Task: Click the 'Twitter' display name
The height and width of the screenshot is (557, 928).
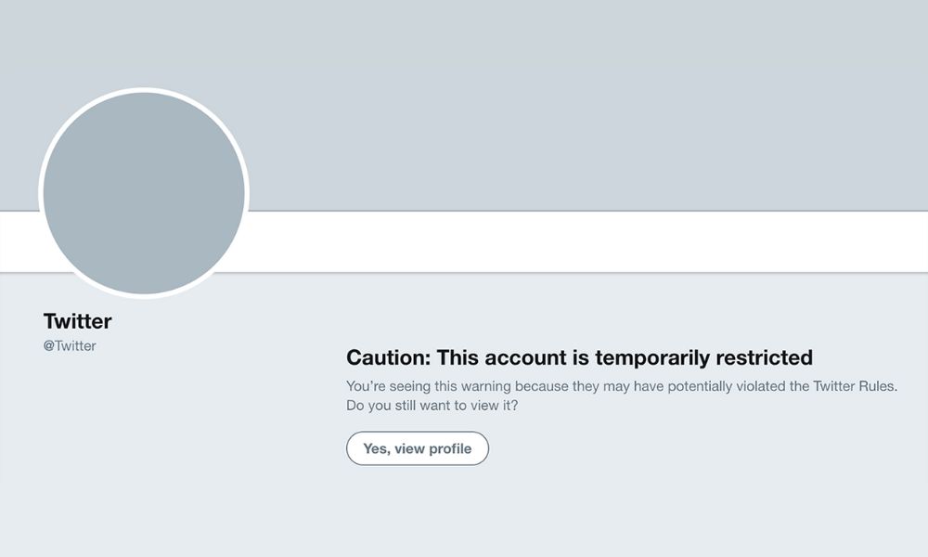Action: tap(77, 321)
